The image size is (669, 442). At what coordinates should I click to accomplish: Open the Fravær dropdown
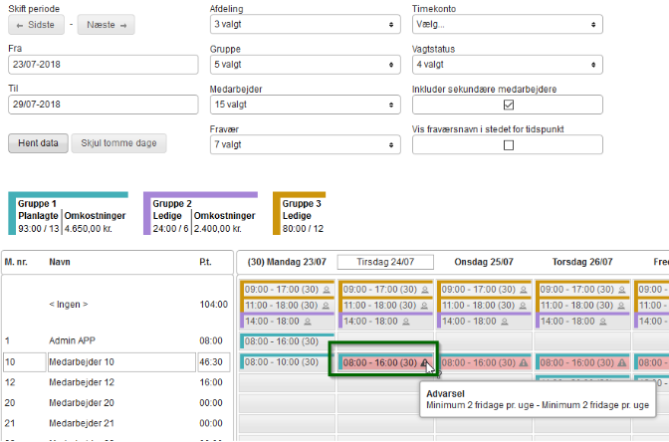click(x=305, y=144)
